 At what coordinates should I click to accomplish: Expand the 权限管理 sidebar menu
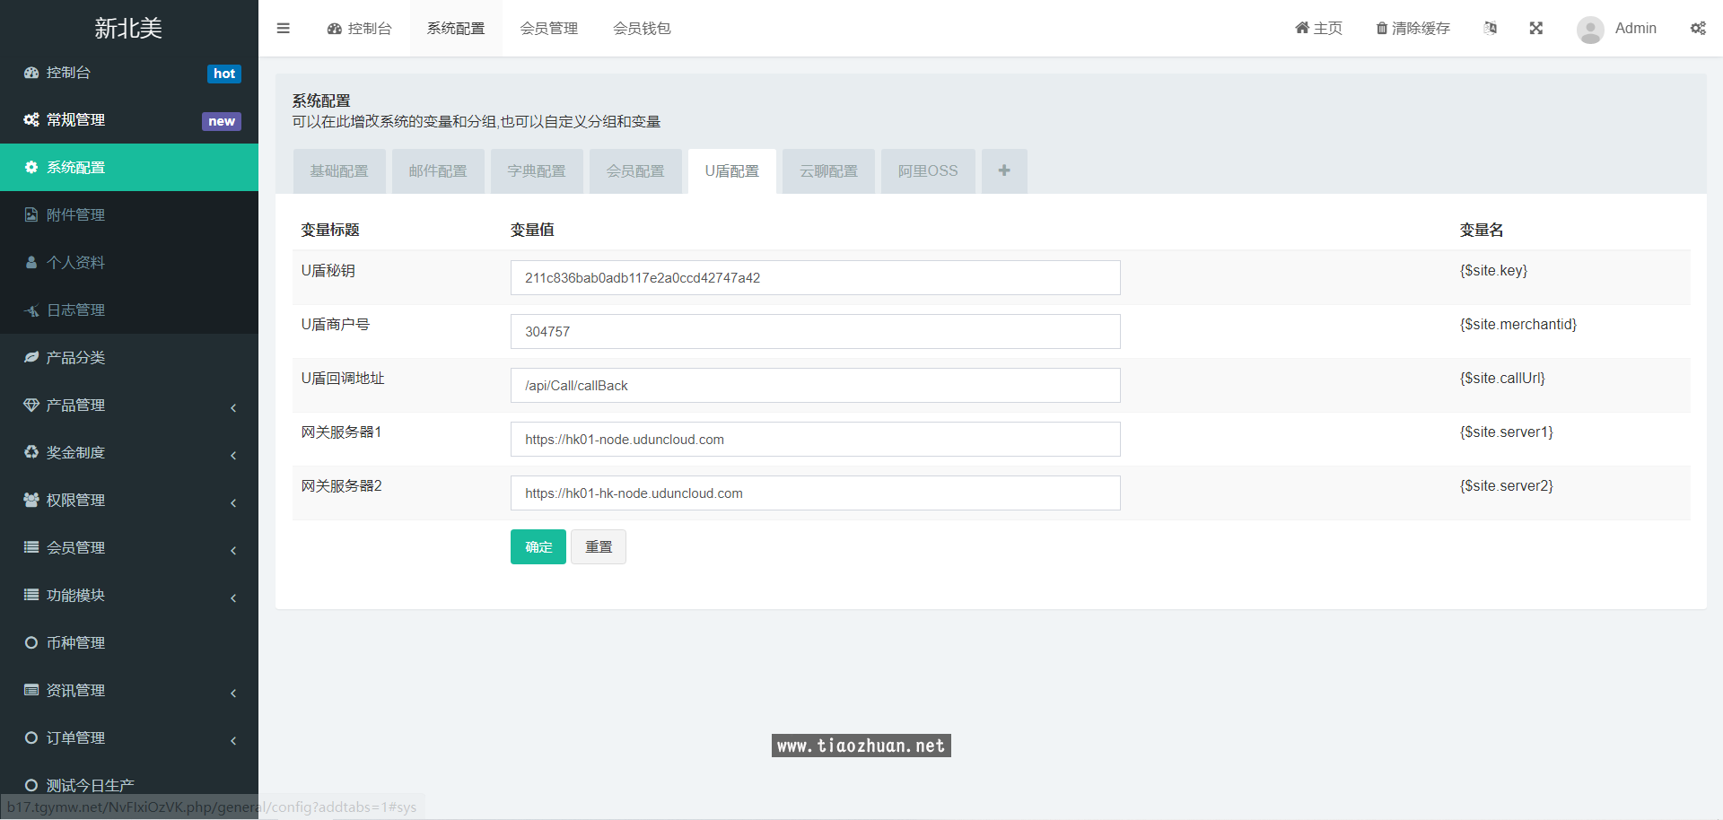(x=129, y=501)
